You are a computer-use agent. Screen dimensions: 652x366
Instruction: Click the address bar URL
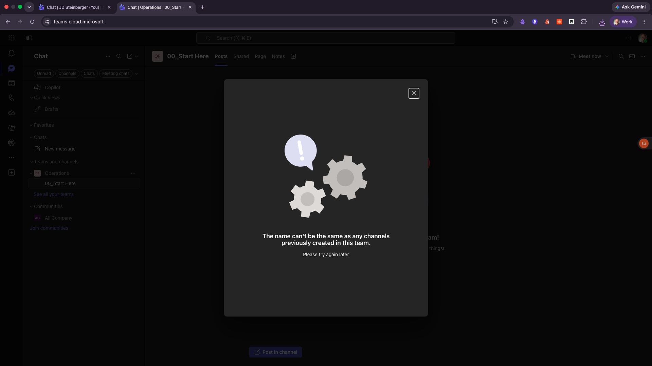point(78,22)
